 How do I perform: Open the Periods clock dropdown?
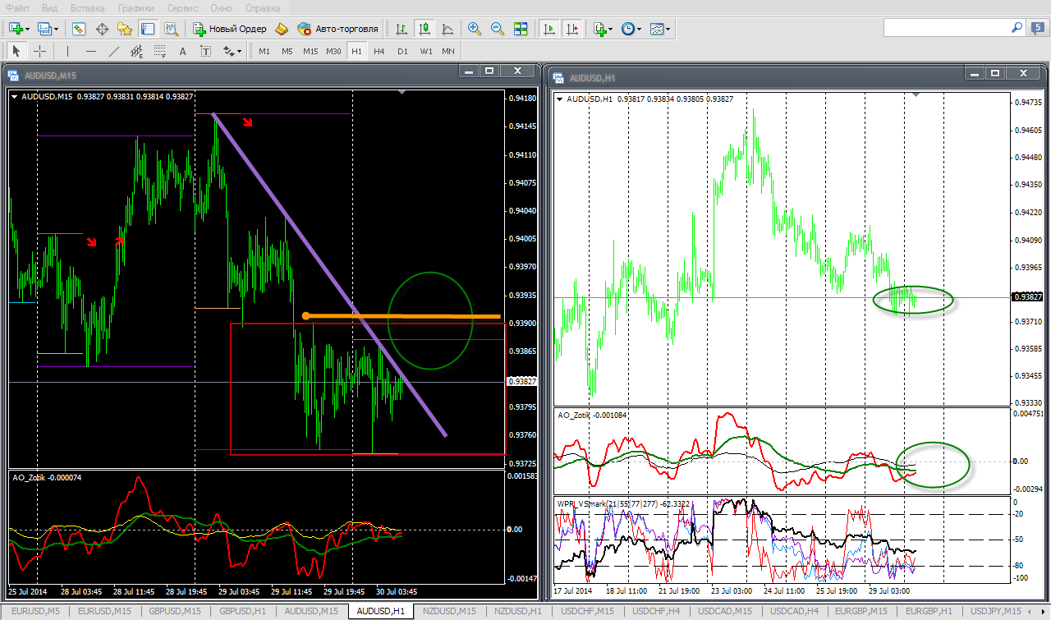click(631, 29)
